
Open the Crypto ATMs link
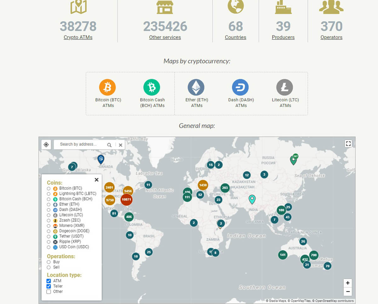click(x=78, y=37)
